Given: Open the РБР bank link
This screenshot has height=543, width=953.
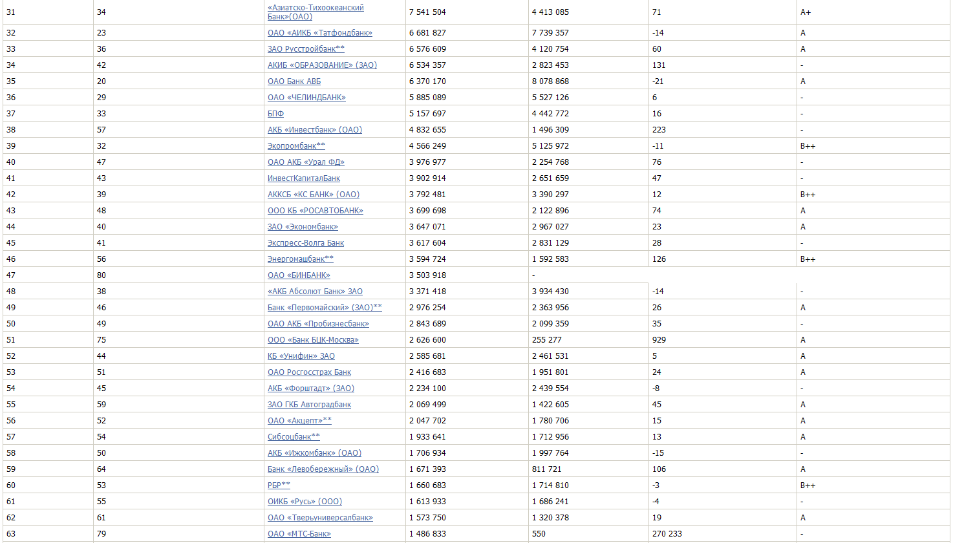Looking at the screenshot, I should [x=279, y=485].
